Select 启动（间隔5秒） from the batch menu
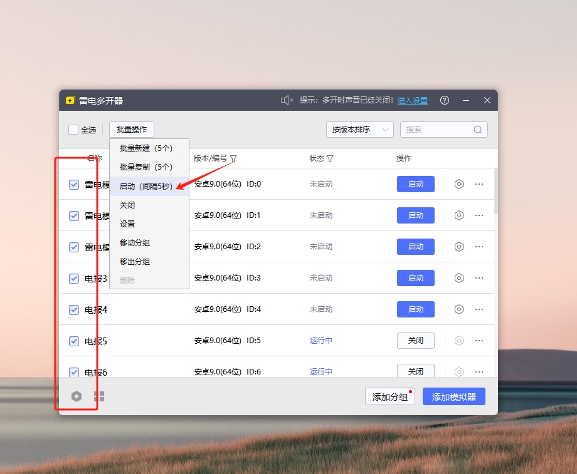The height and width of the screenshot is (474, 577). (x=146, y=186)
